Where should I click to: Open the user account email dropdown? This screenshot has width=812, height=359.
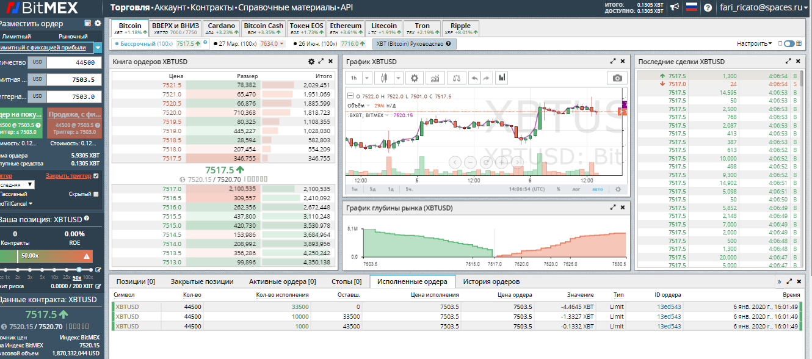(763, 8)
